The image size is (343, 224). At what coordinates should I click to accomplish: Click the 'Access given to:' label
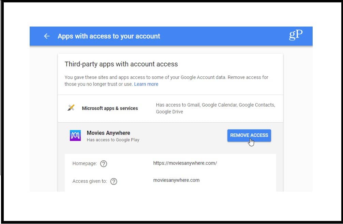90,181
